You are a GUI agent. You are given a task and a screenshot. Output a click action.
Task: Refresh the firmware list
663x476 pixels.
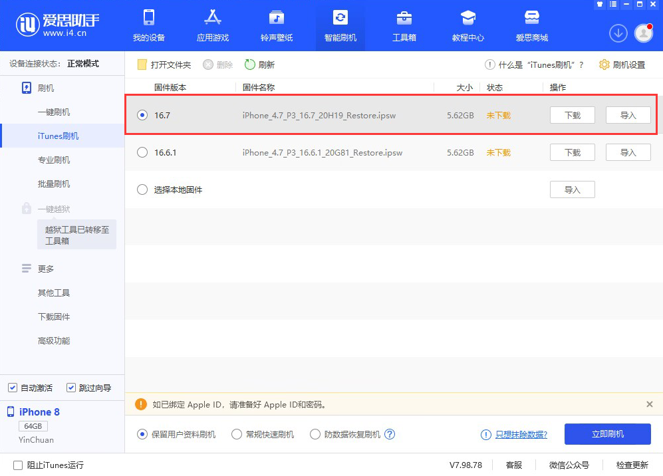tap(259, 64)
